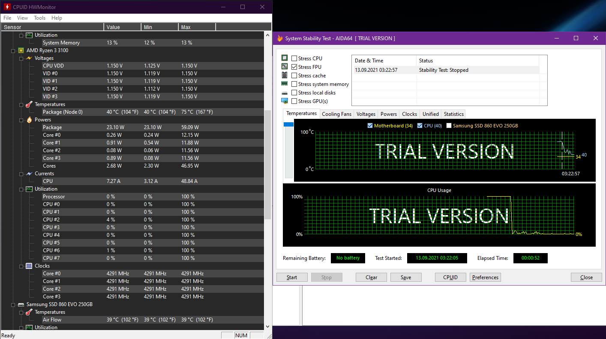Switch to the Cooling Fans tab
This screenshot has width=606, height=339.
pyautogui.click(x=336, y=114)
